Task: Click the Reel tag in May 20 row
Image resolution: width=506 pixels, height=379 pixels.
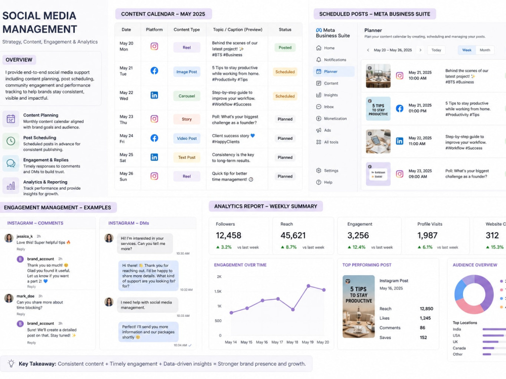Action: tap(187, 48)
